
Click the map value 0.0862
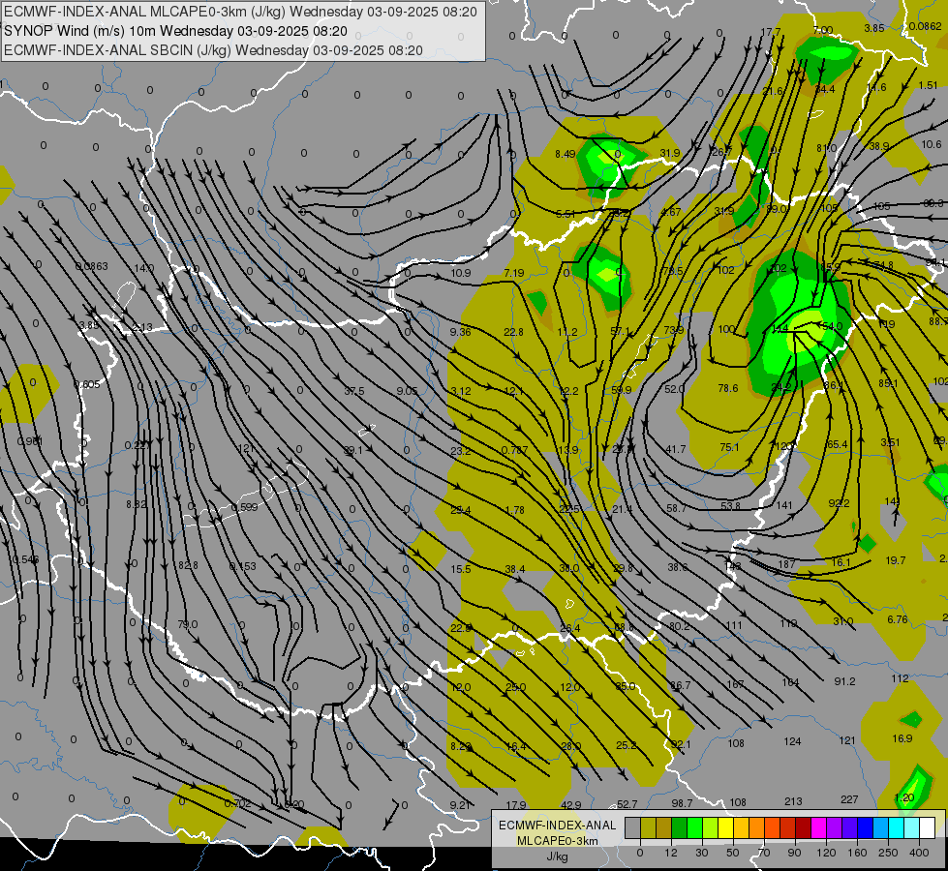[925, 26]
